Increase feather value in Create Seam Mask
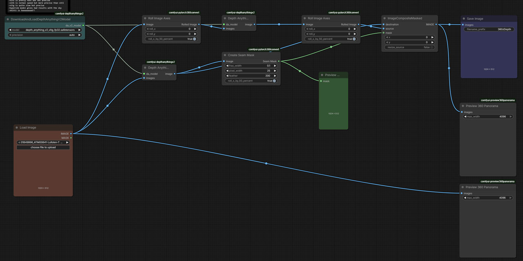 click(275, 76)
